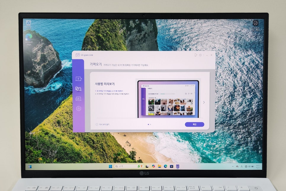Image resolution: width=286 pixels, height=191 pixels.
Task: Open the Microsoft Edge desktop shortcut
Action: point(29,39)
